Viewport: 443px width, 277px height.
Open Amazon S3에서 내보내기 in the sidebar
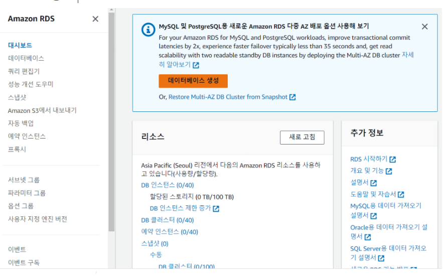(42, 110)
